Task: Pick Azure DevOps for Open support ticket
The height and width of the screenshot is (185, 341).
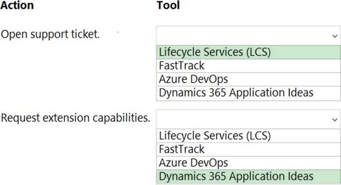Action: tap(248, 79)
